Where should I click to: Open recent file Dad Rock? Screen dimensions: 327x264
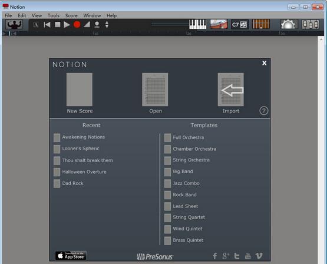pos(68,183)
